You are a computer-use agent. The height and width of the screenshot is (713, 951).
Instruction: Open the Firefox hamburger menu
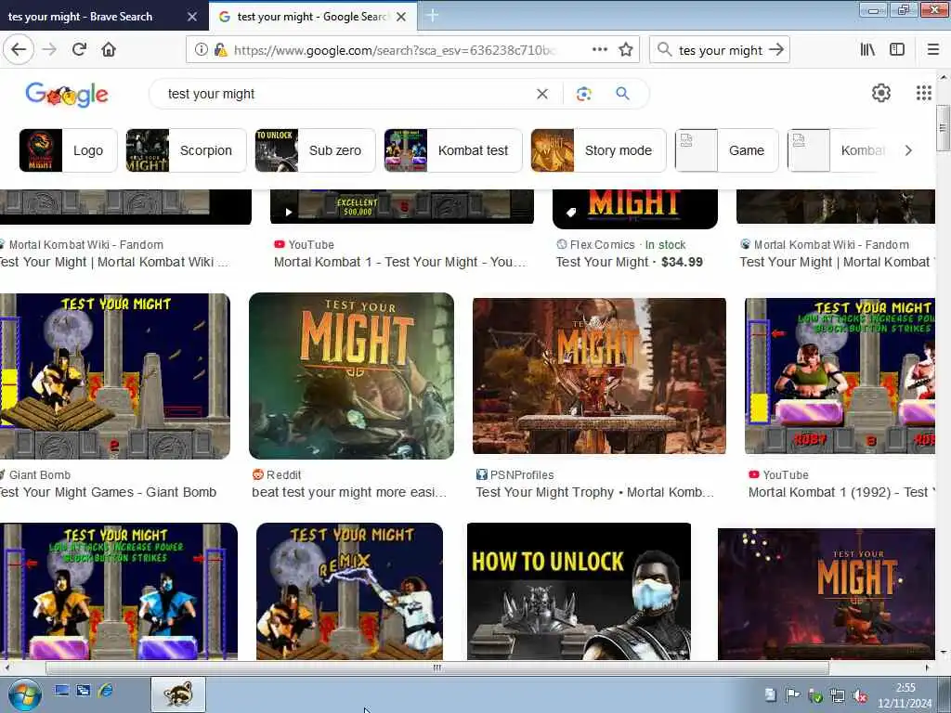tap(933, 50)
